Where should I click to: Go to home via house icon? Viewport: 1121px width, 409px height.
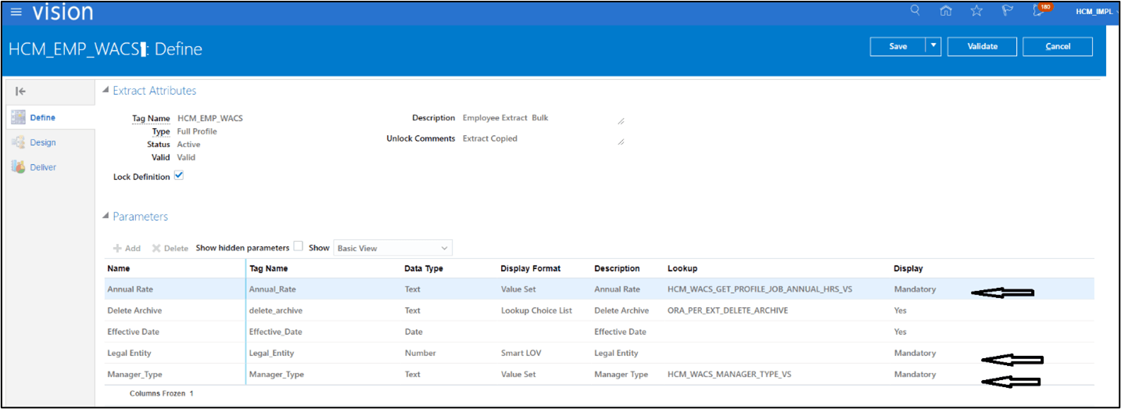point(946,10)
